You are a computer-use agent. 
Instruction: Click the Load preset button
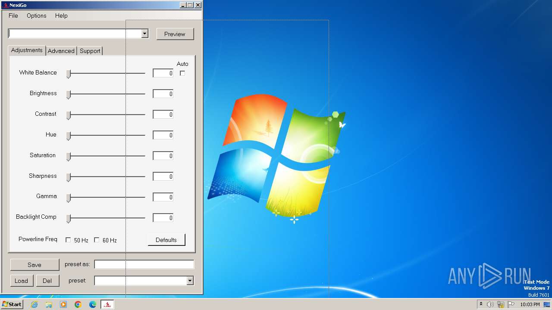(x=21, y=281)
